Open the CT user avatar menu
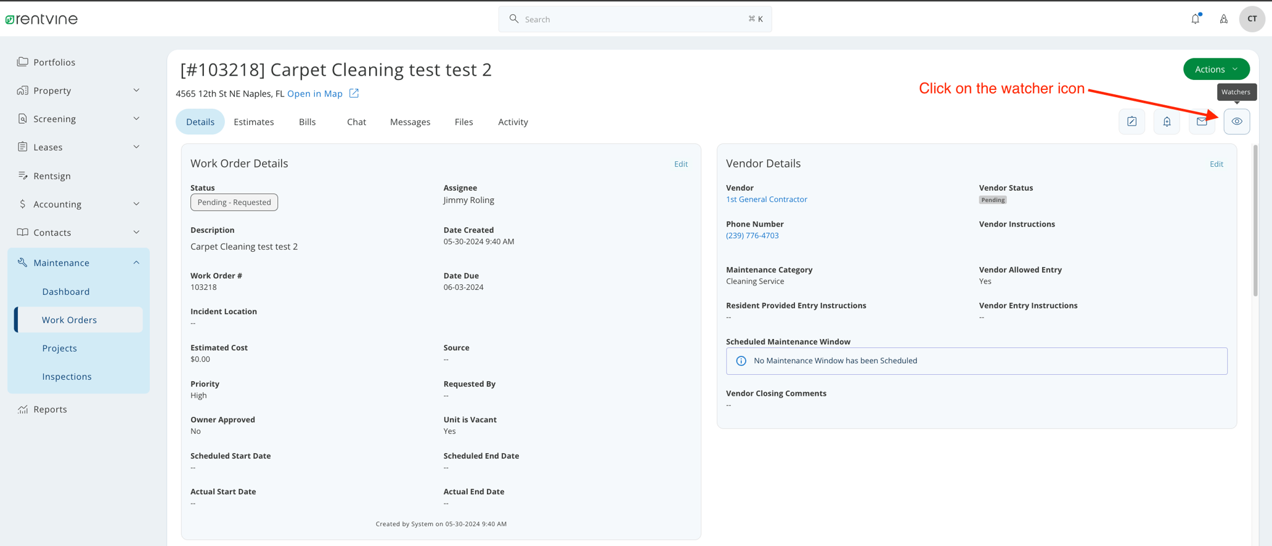The image size is (1272, 546). point(1252,19)
